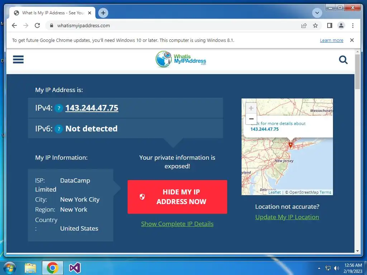Image resolution: width=367 pixels, height=275 pixels.
Task: Click the address bar URL
Action: [84, 25]
